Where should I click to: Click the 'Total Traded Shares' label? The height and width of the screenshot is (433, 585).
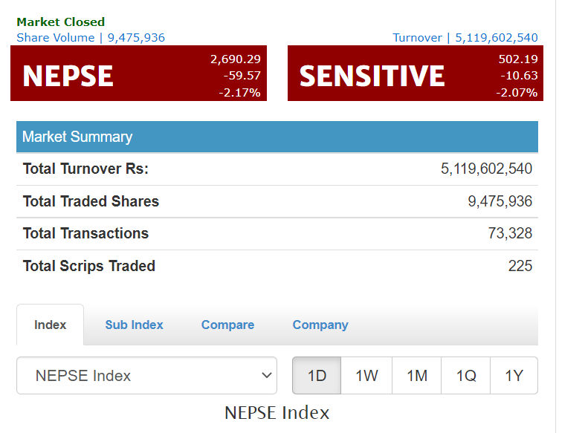click(91, 201)
